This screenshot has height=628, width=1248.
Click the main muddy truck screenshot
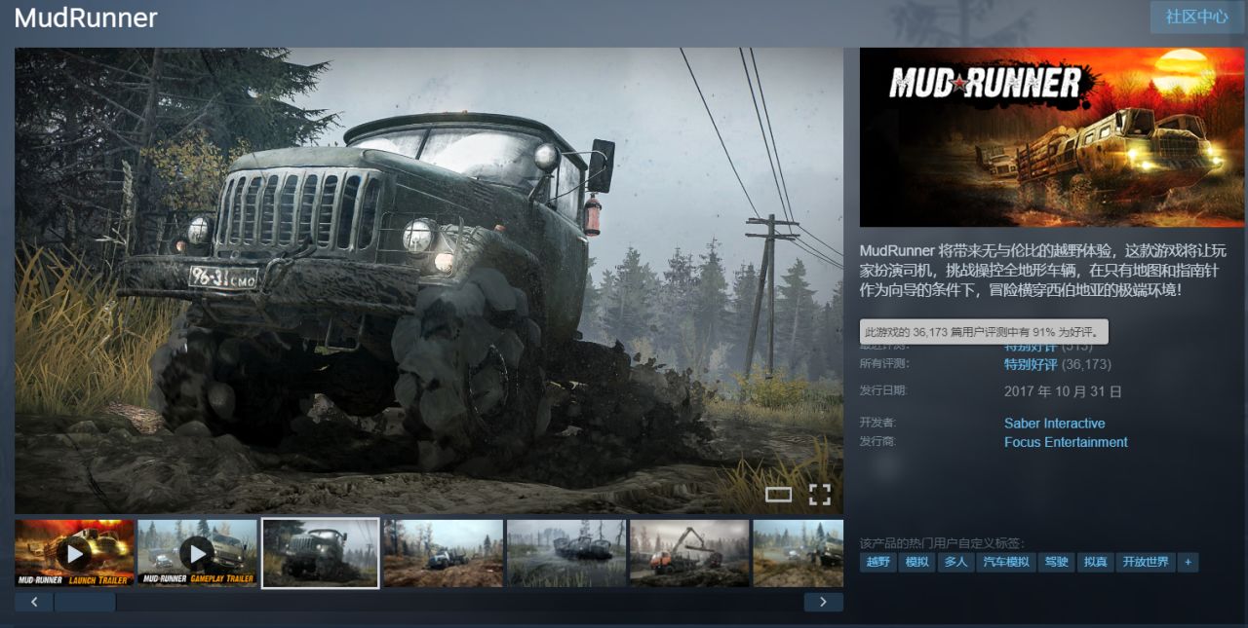[429, 280]
